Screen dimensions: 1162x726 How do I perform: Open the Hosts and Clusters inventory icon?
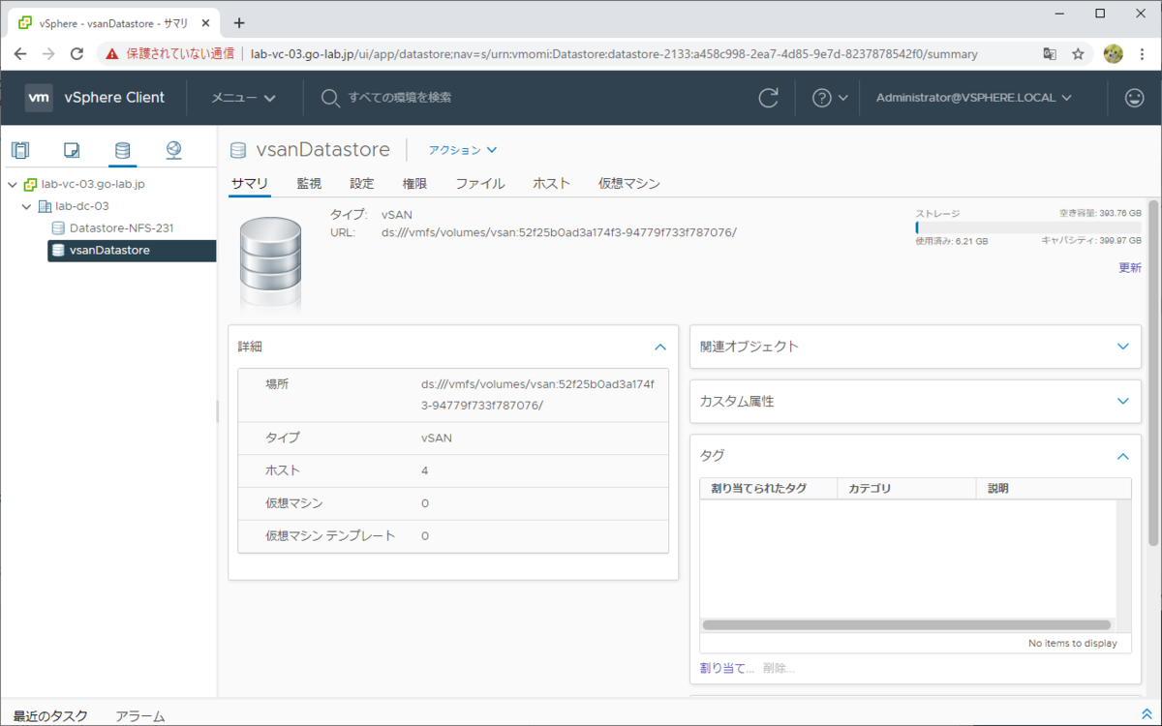(20, 150)
